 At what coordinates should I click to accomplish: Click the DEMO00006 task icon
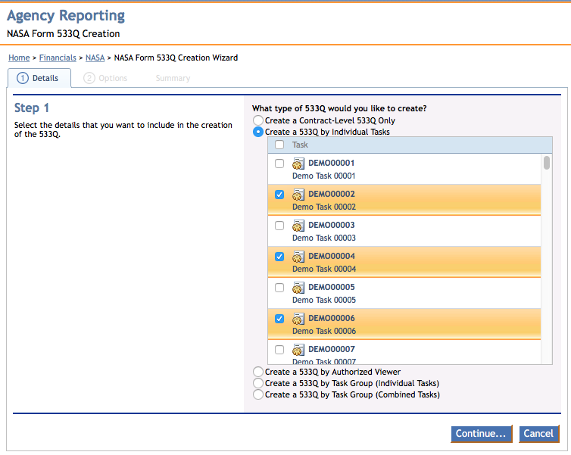[x=298, y=319]
